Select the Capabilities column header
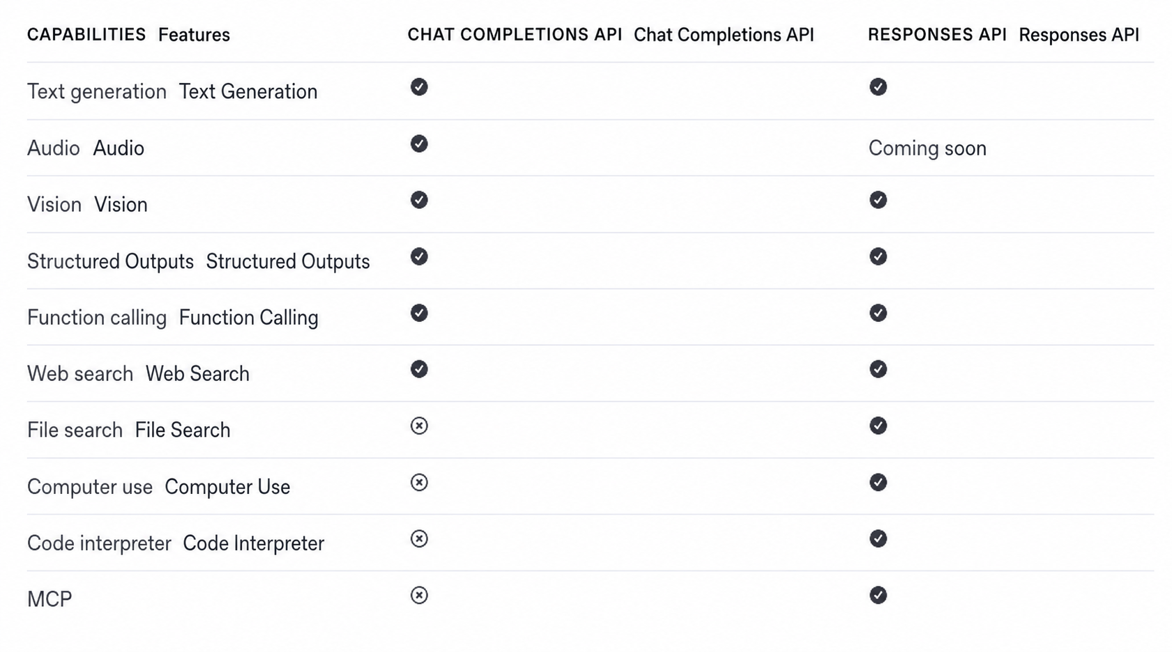The width and height of the screenshot is (1172, 652). pyautogui.click(x=86, y=34)
